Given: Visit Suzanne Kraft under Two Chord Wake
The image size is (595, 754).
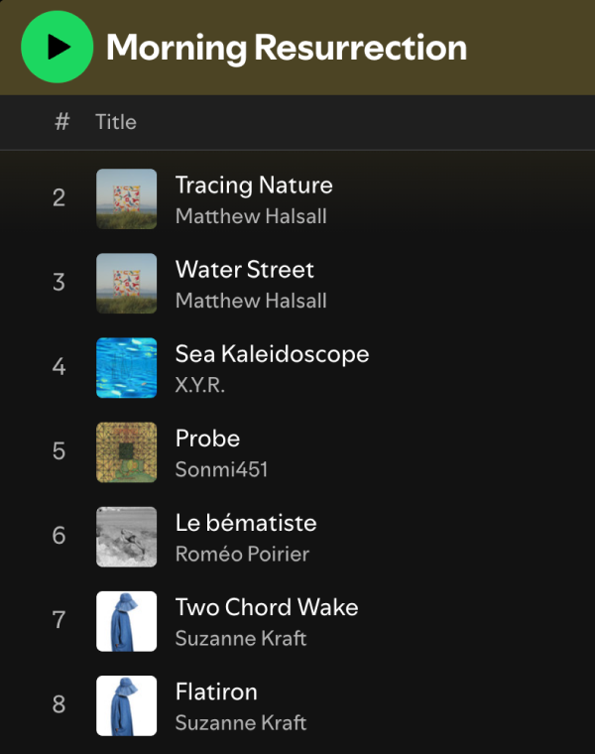Looking at the screenshot, I should click(x=241, y=639).
